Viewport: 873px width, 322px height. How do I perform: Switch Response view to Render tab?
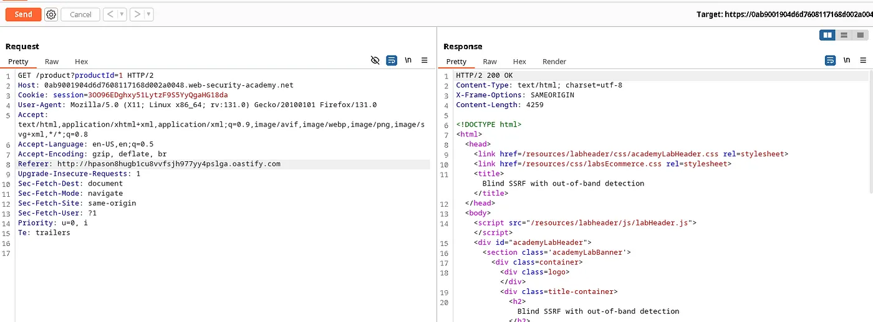554,62
